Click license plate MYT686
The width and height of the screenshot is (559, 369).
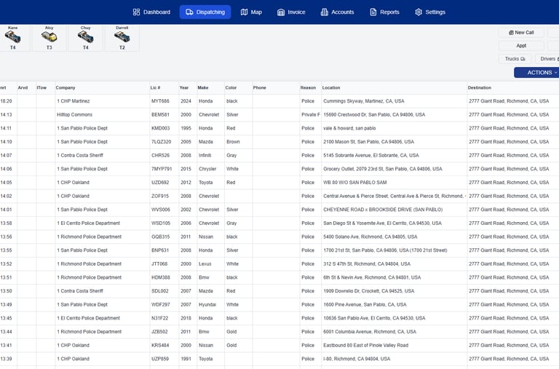pyautogui.click(x=160, y=101)
